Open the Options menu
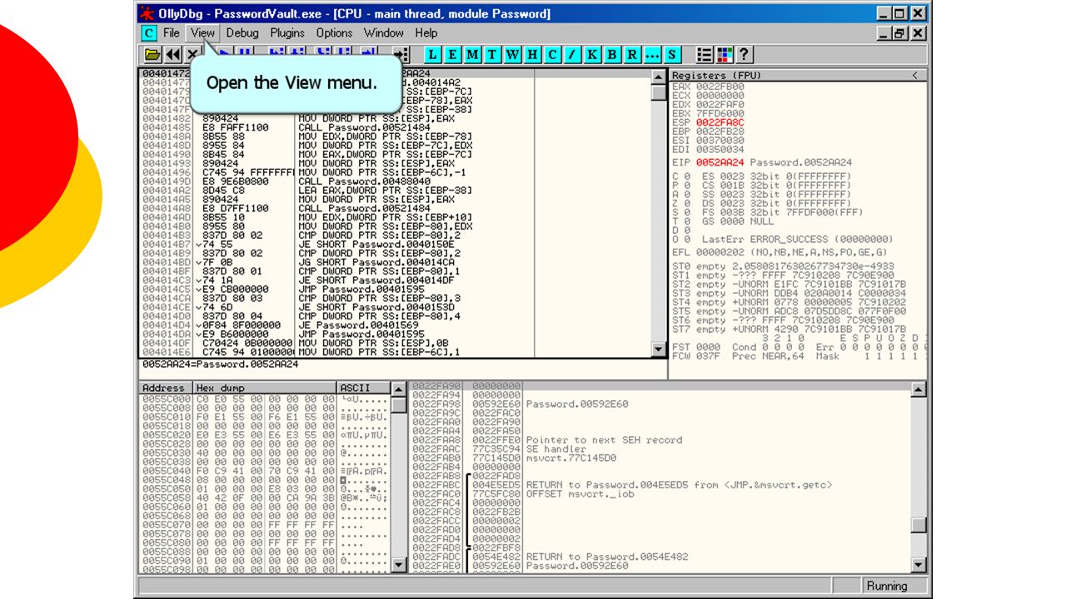This screenshot has height=599, width=1066. click(334, 33)
